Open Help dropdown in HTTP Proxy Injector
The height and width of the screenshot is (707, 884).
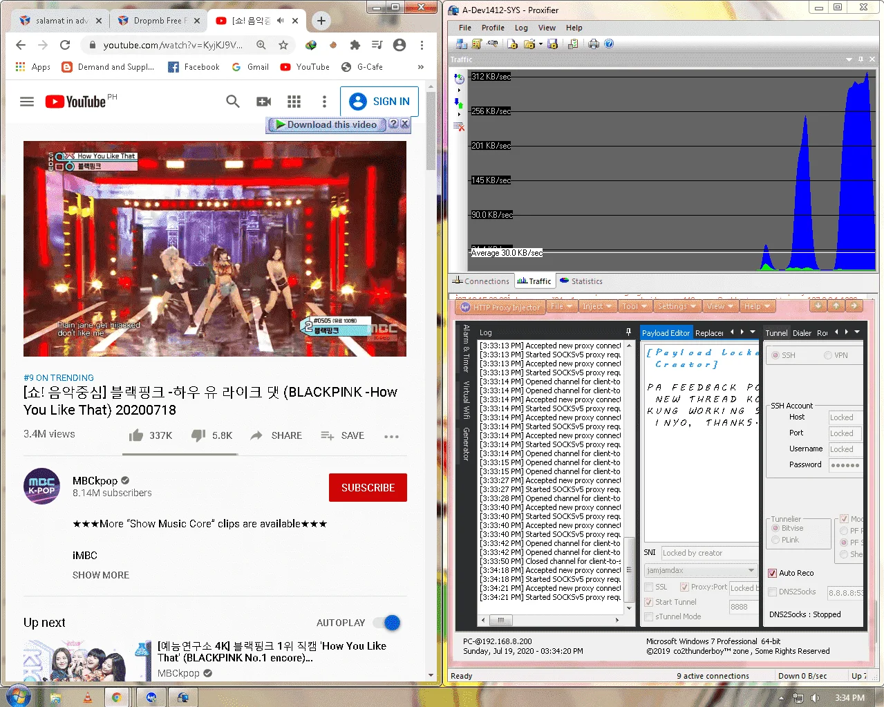pyautogui.click(x=757, y=306)
